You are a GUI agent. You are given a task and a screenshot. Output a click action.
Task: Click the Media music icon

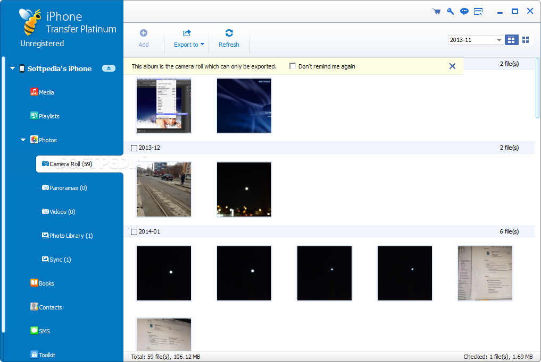[x=34, y=91]
